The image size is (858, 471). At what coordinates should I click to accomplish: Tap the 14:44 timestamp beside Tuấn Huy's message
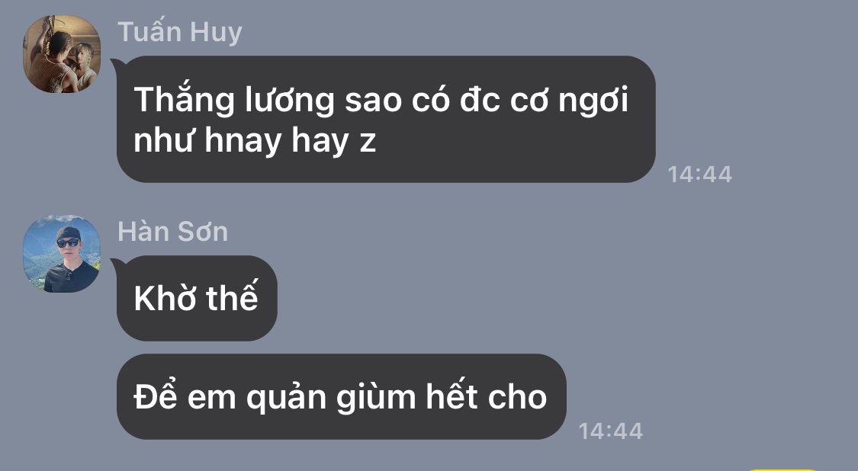700,175
